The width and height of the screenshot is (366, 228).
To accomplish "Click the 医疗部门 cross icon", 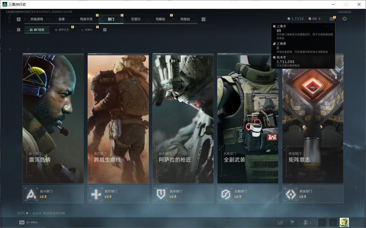I will pos(96,194).
